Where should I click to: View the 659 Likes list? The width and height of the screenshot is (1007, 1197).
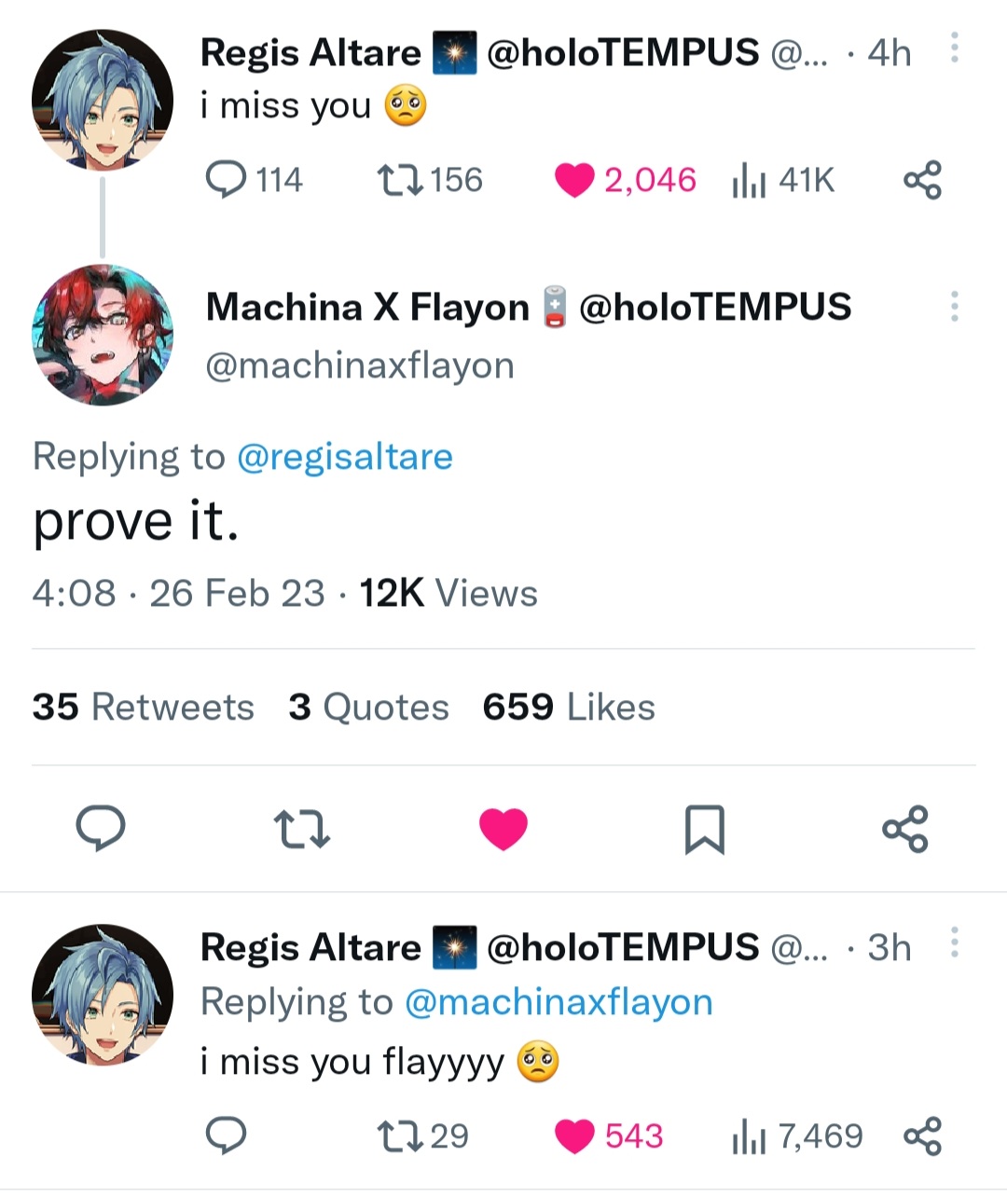[x=569, y=708]
